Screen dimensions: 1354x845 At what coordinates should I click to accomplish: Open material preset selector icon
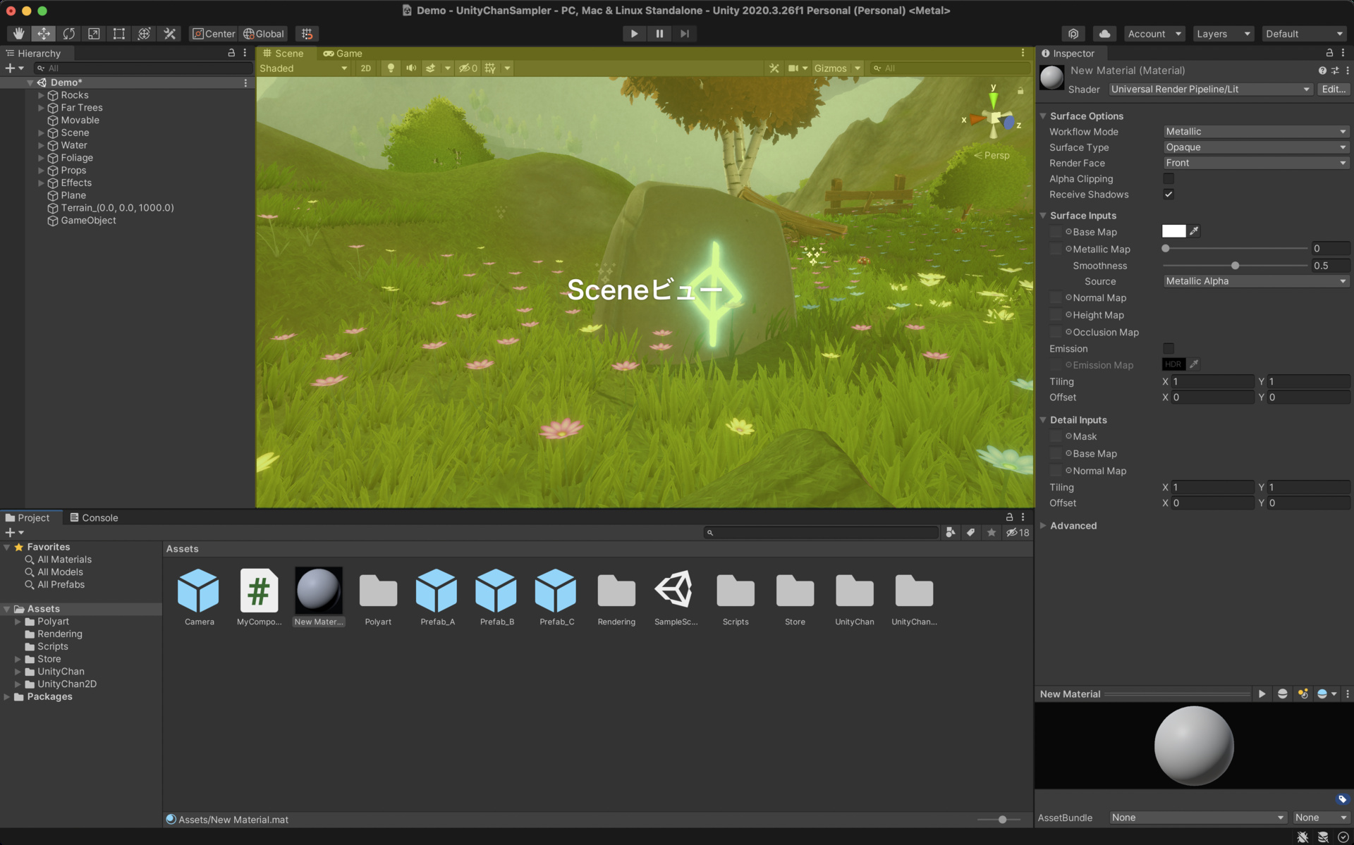(x=1335, y=70)
